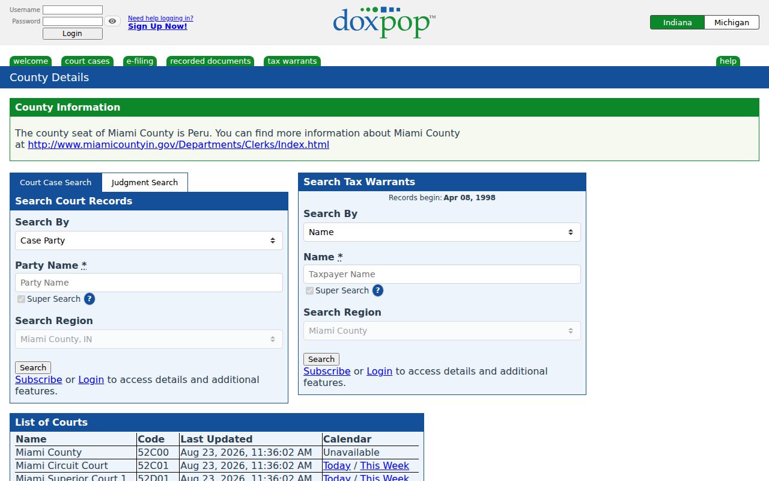Select the Court Case Search tab
Screen dimensions: 769x481
(56, 182)
